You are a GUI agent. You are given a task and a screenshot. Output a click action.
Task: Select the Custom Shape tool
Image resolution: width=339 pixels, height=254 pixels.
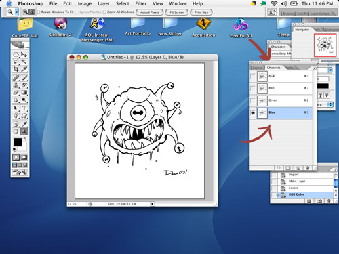coord(24,116)
